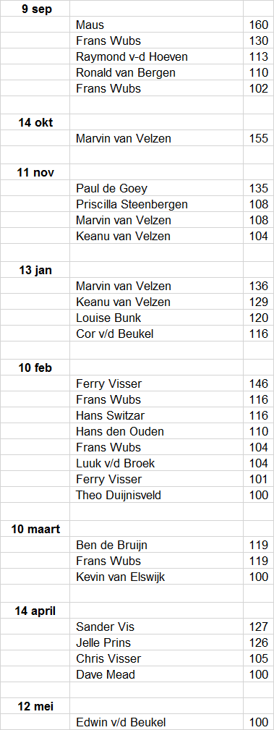Select the '10 feb' date cell
Screen dimensions: 274x730
coord(35,368)
